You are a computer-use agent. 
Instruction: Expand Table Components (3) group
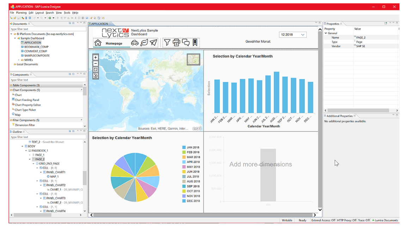[x=46, y=85]
